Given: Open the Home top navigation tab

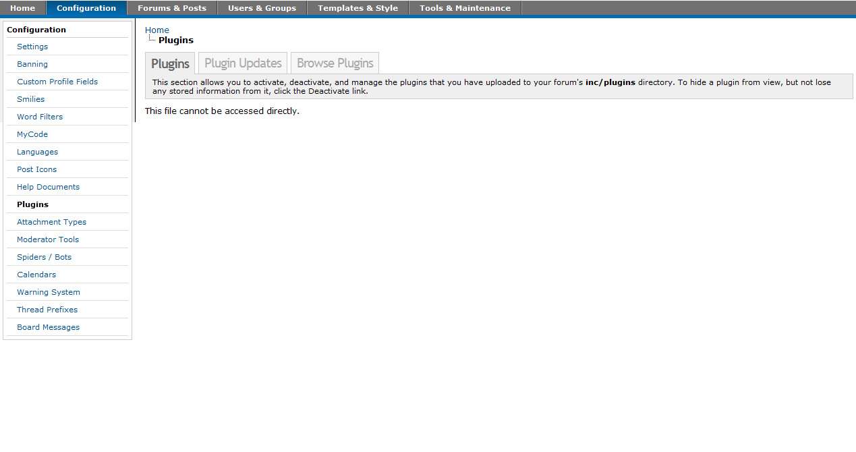Looking at the screenshot, I should (x=23, y=8).
